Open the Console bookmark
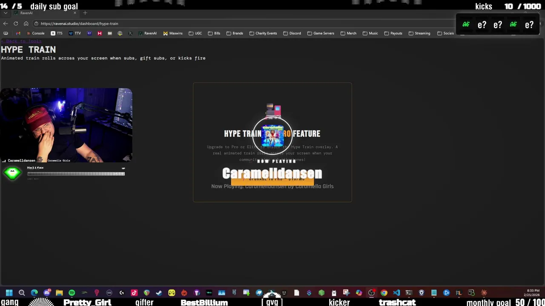Image resolution: width=545 pixels, height=306 pixels. [35, 33]
